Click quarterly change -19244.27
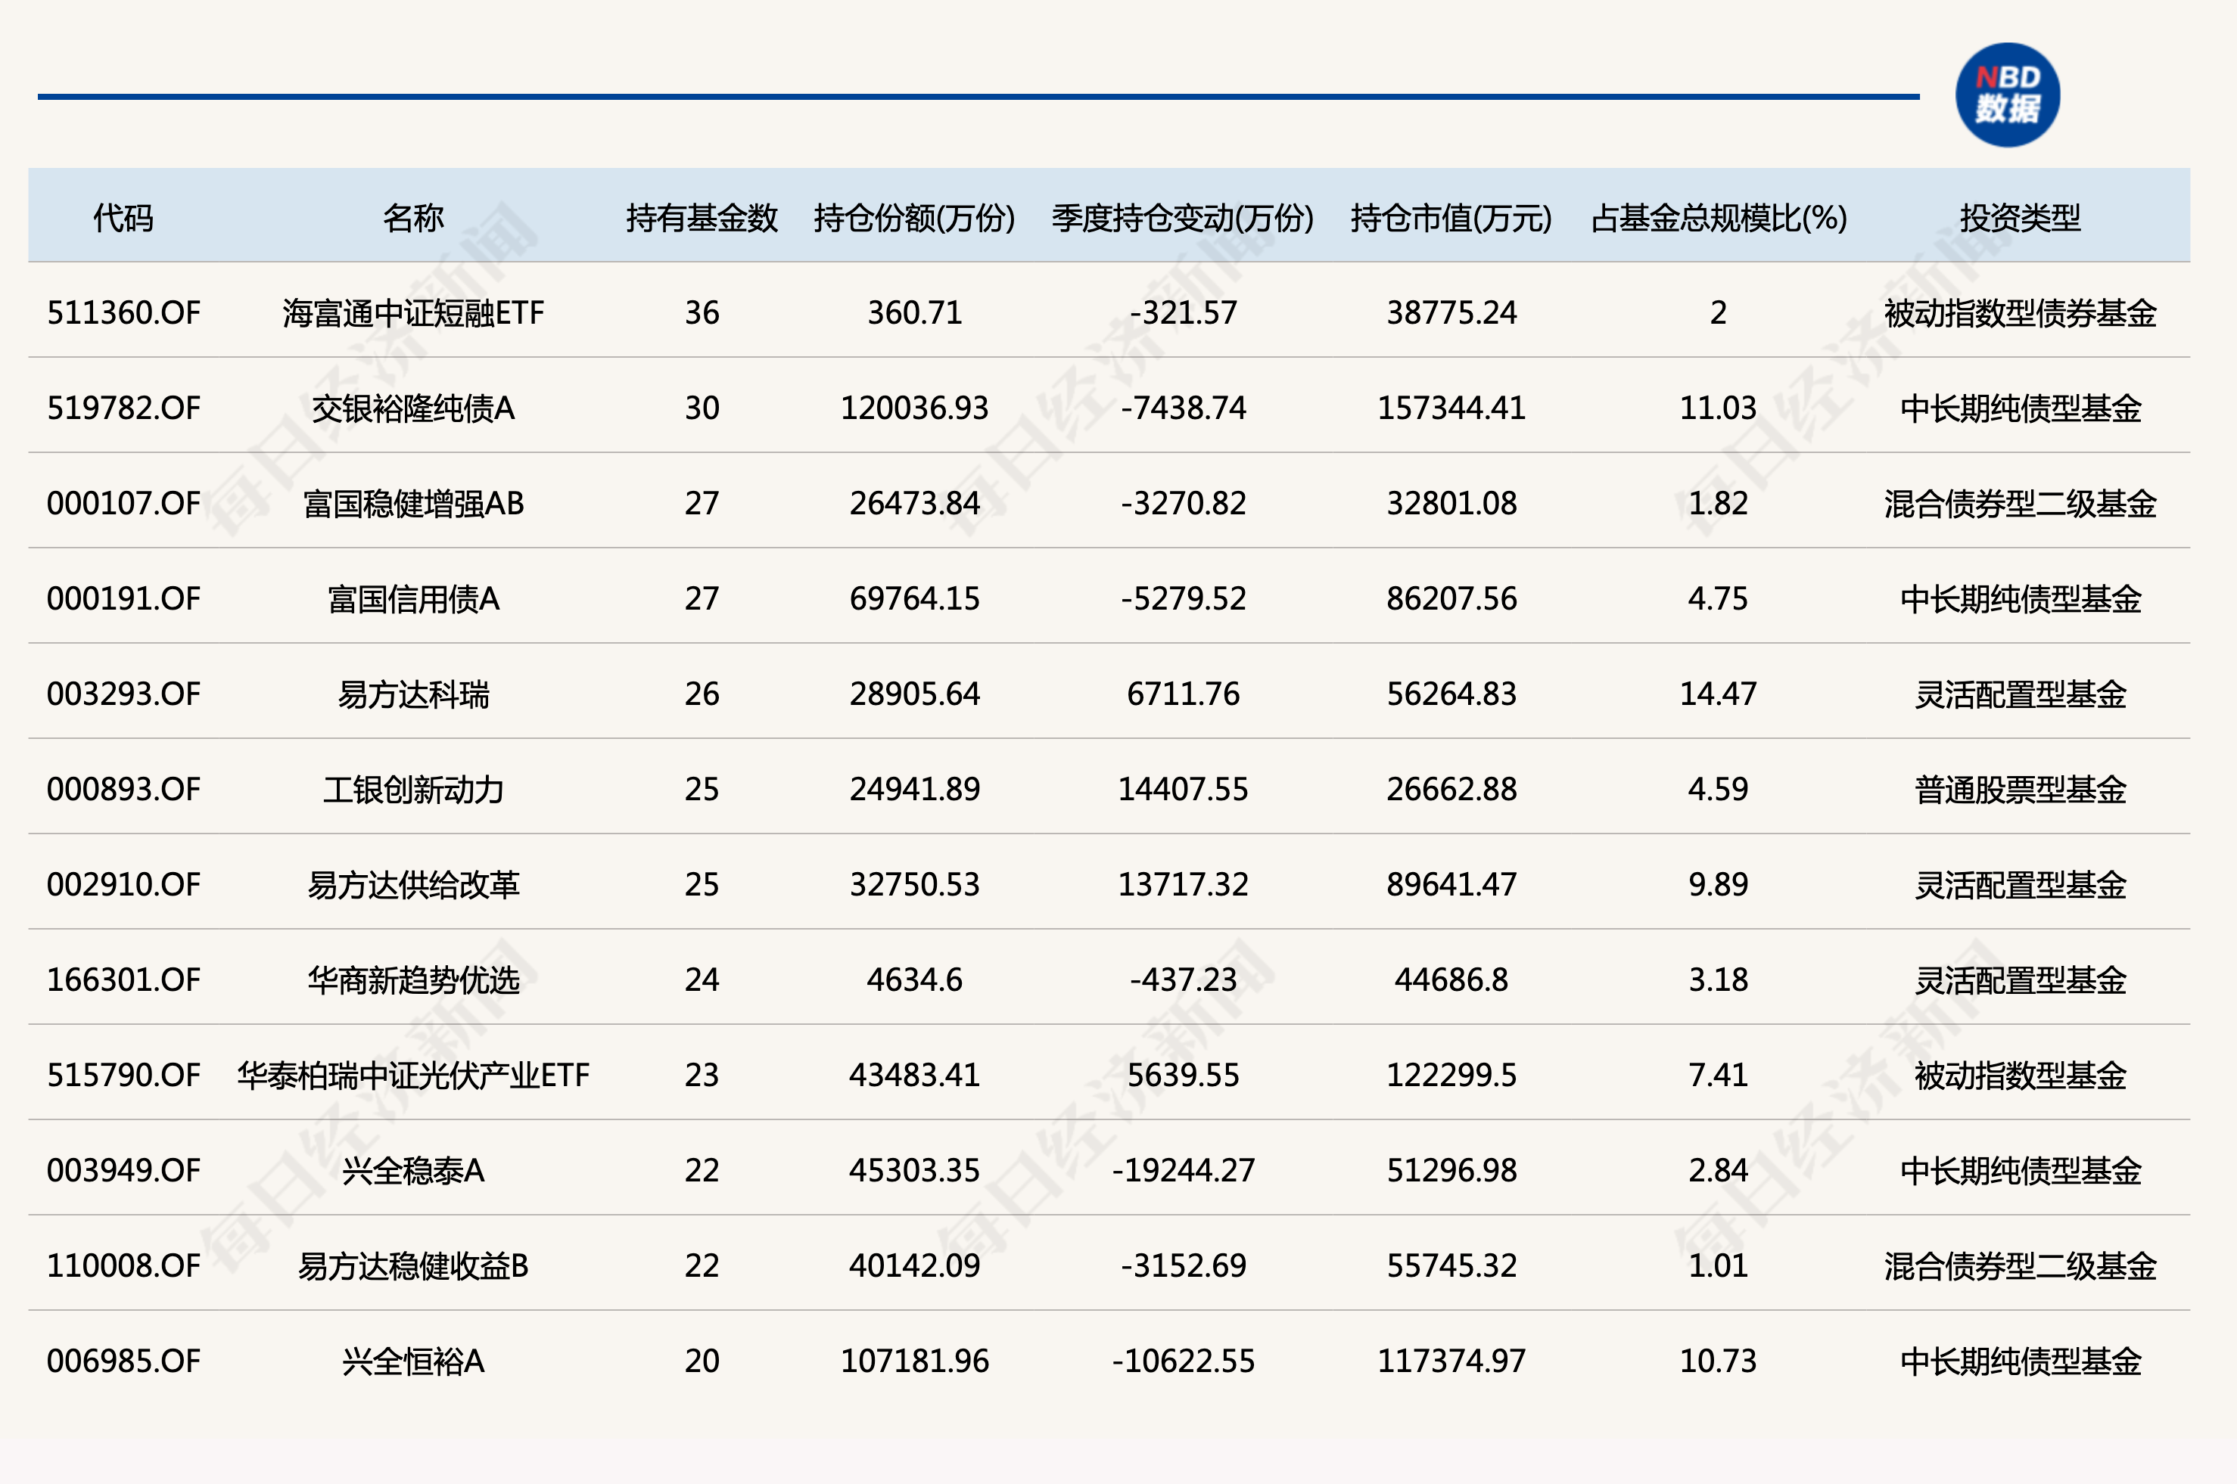Viewport: 2237px width, 1484px height. (1184, 1171)
